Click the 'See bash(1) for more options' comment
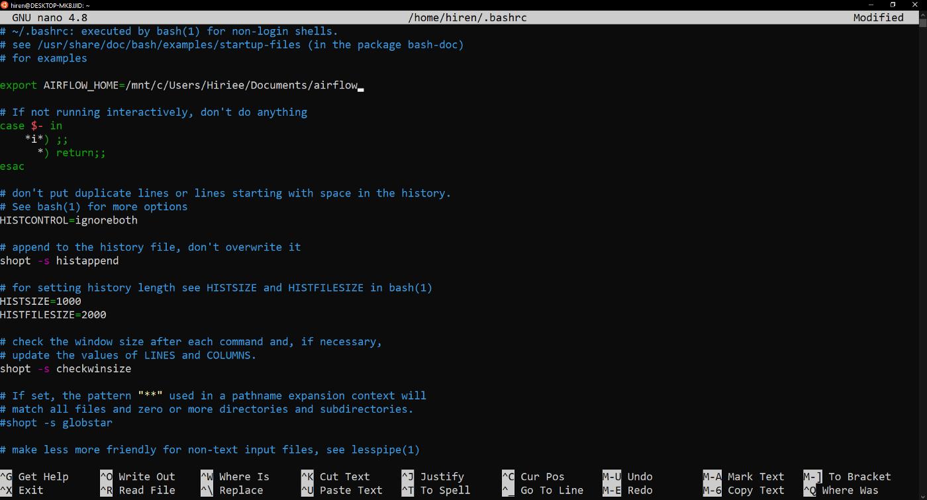 click(94, 207)
